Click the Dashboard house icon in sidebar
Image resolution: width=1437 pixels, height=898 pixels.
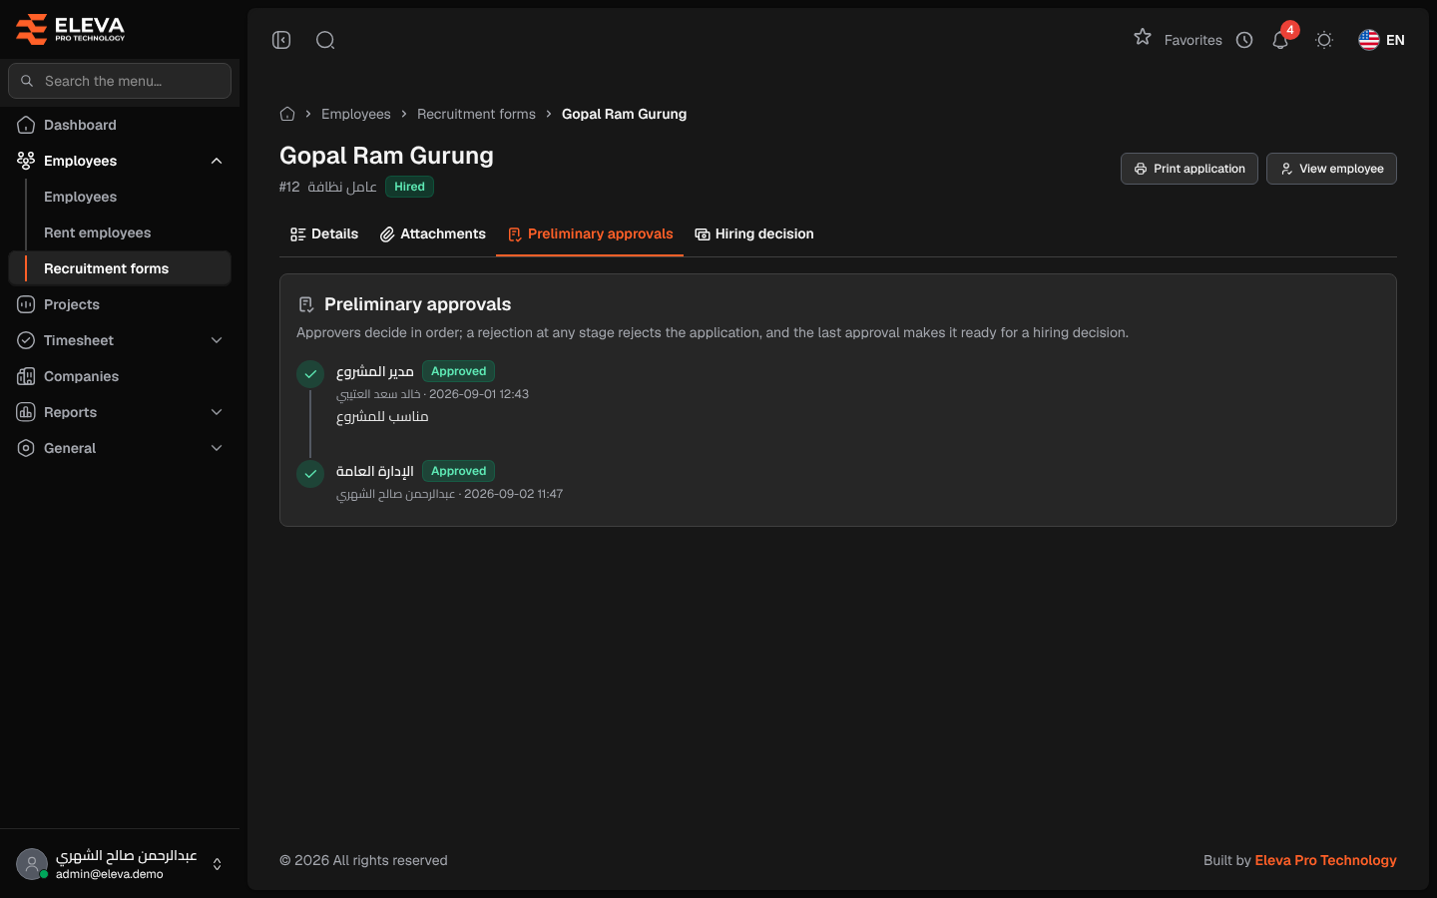26,125
